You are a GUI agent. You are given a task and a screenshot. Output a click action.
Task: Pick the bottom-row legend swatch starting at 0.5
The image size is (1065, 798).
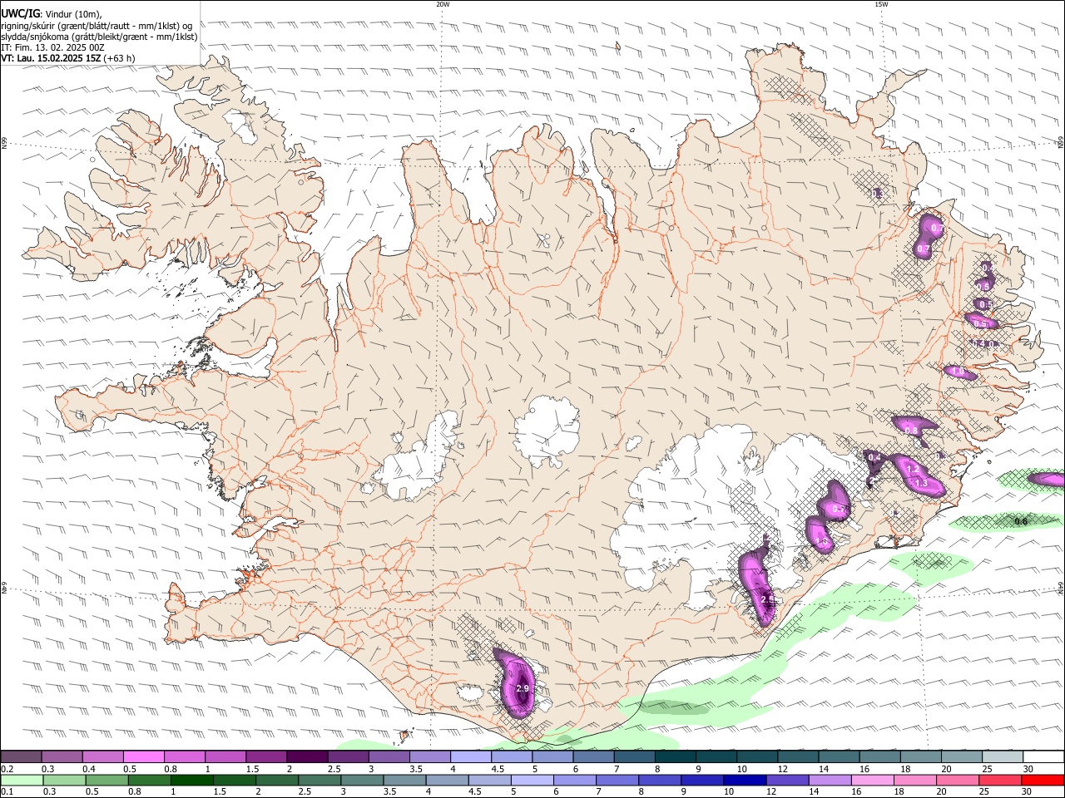(x=106, y=780)
